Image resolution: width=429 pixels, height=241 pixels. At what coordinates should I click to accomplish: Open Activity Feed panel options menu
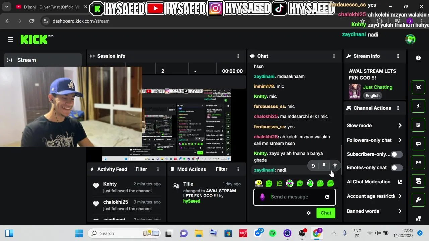click(x=158, y=169)
